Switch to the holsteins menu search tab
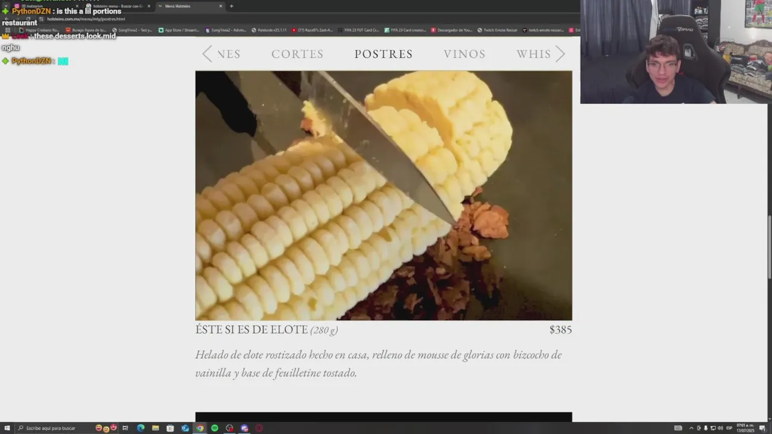 pyautogui.click(x=118, y=6)
